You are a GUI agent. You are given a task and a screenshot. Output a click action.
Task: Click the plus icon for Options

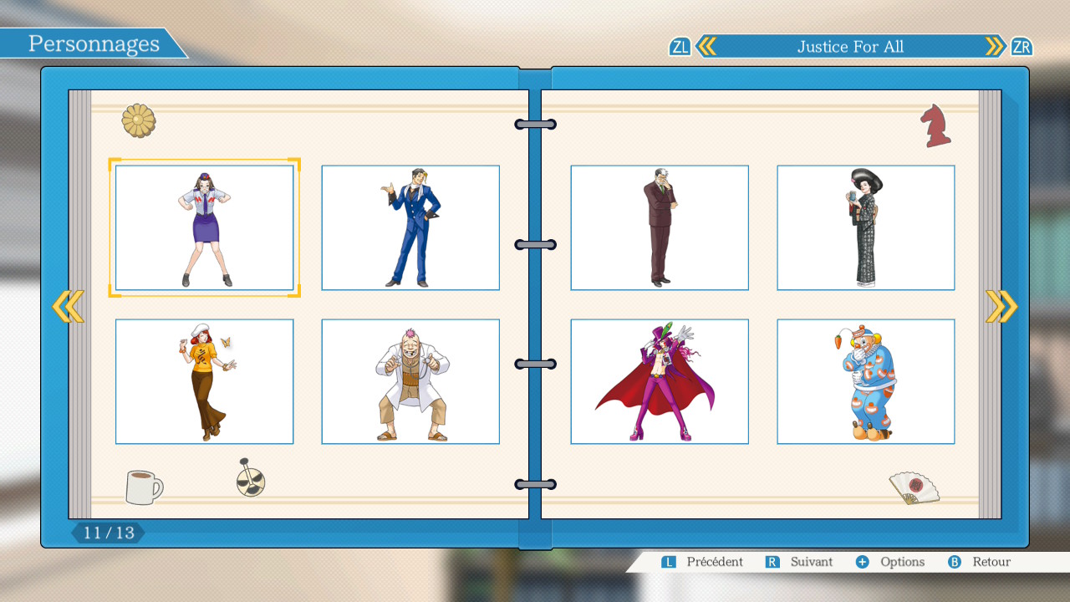click(x=862, y=562)
